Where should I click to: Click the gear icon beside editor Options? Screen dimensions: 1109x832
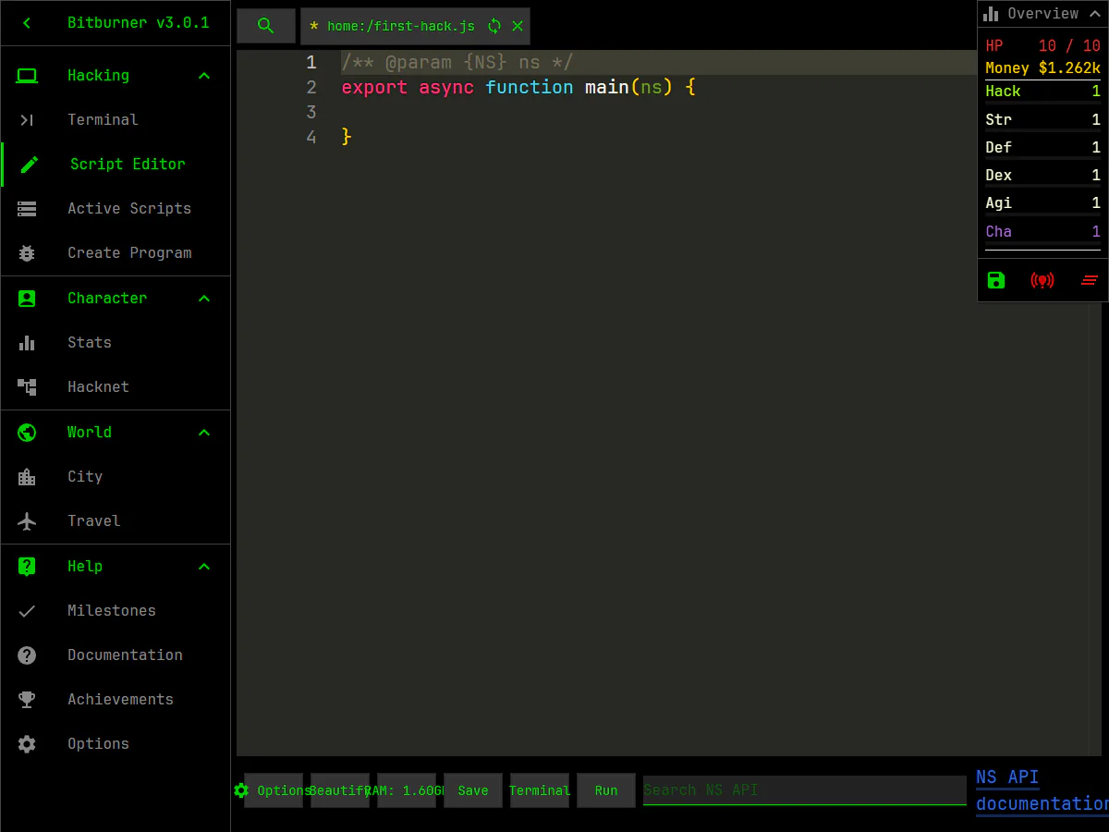pyautogui.click(x=241, y=790)
